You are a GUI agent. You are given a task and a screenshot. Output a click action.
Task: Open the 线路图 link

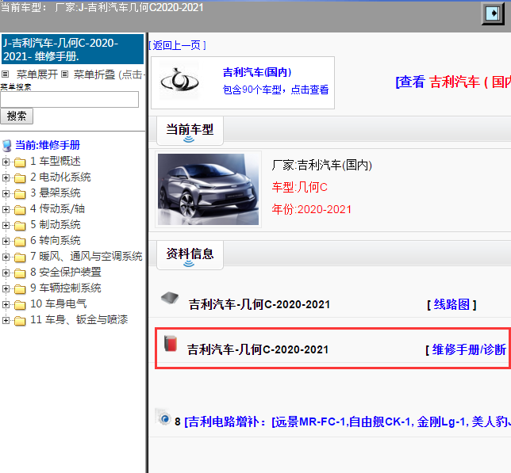coord(451,305)
